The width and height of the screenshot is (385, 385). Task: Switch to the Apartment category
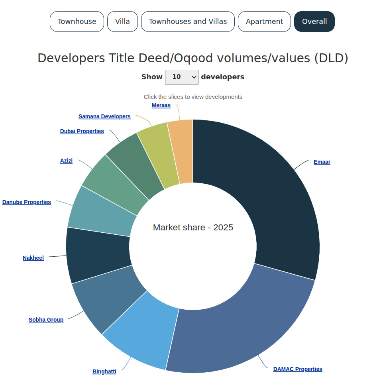tap(264, 21)
